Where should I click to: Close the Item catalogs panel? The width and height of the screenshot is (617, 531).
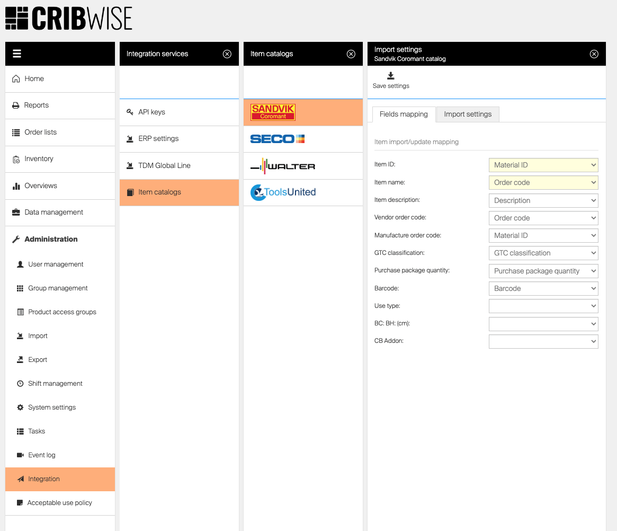point(351,54)
